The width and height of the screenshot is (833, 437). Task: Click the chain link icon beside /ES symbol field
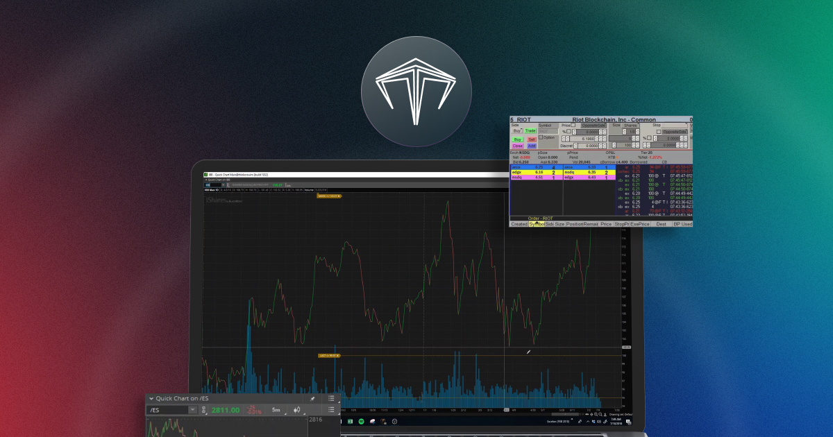click(x=204, y=410)
